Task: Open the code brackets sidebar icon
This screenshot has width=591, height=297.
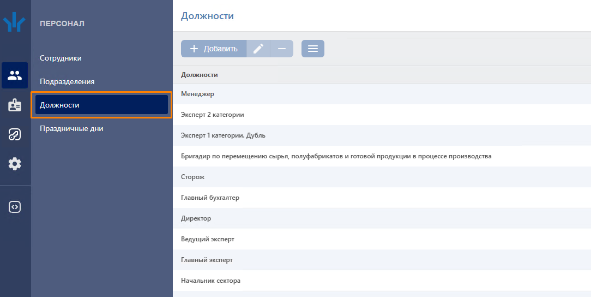Action: click(15, 207)
